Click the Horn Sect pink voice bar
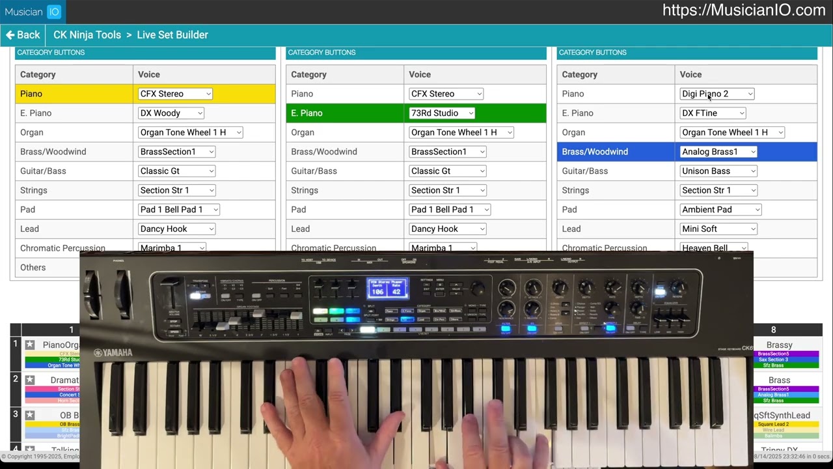This screenshot has height=469, width=833. tap(52, 401)
